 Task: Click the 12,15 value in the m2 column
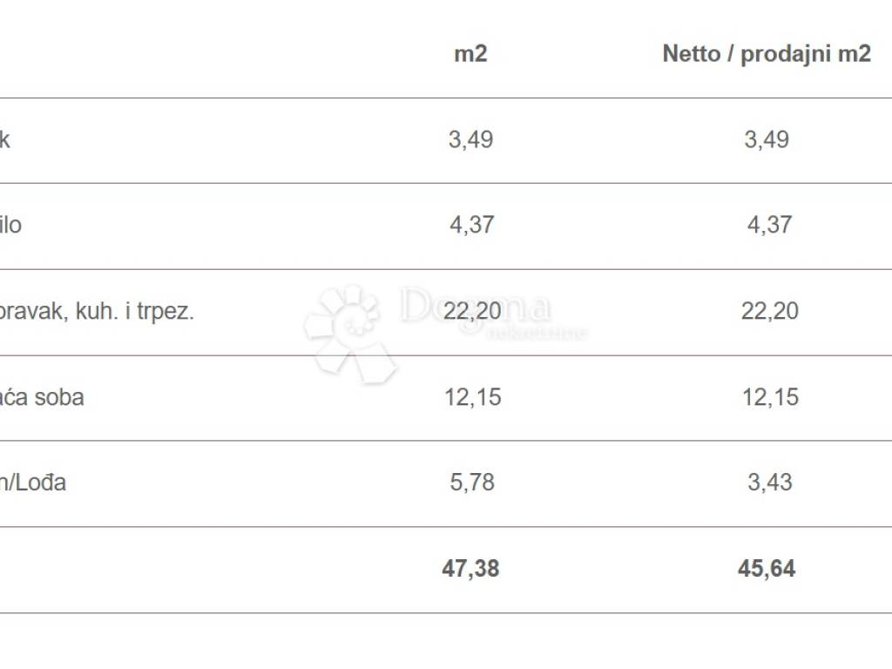coord(470,397)
